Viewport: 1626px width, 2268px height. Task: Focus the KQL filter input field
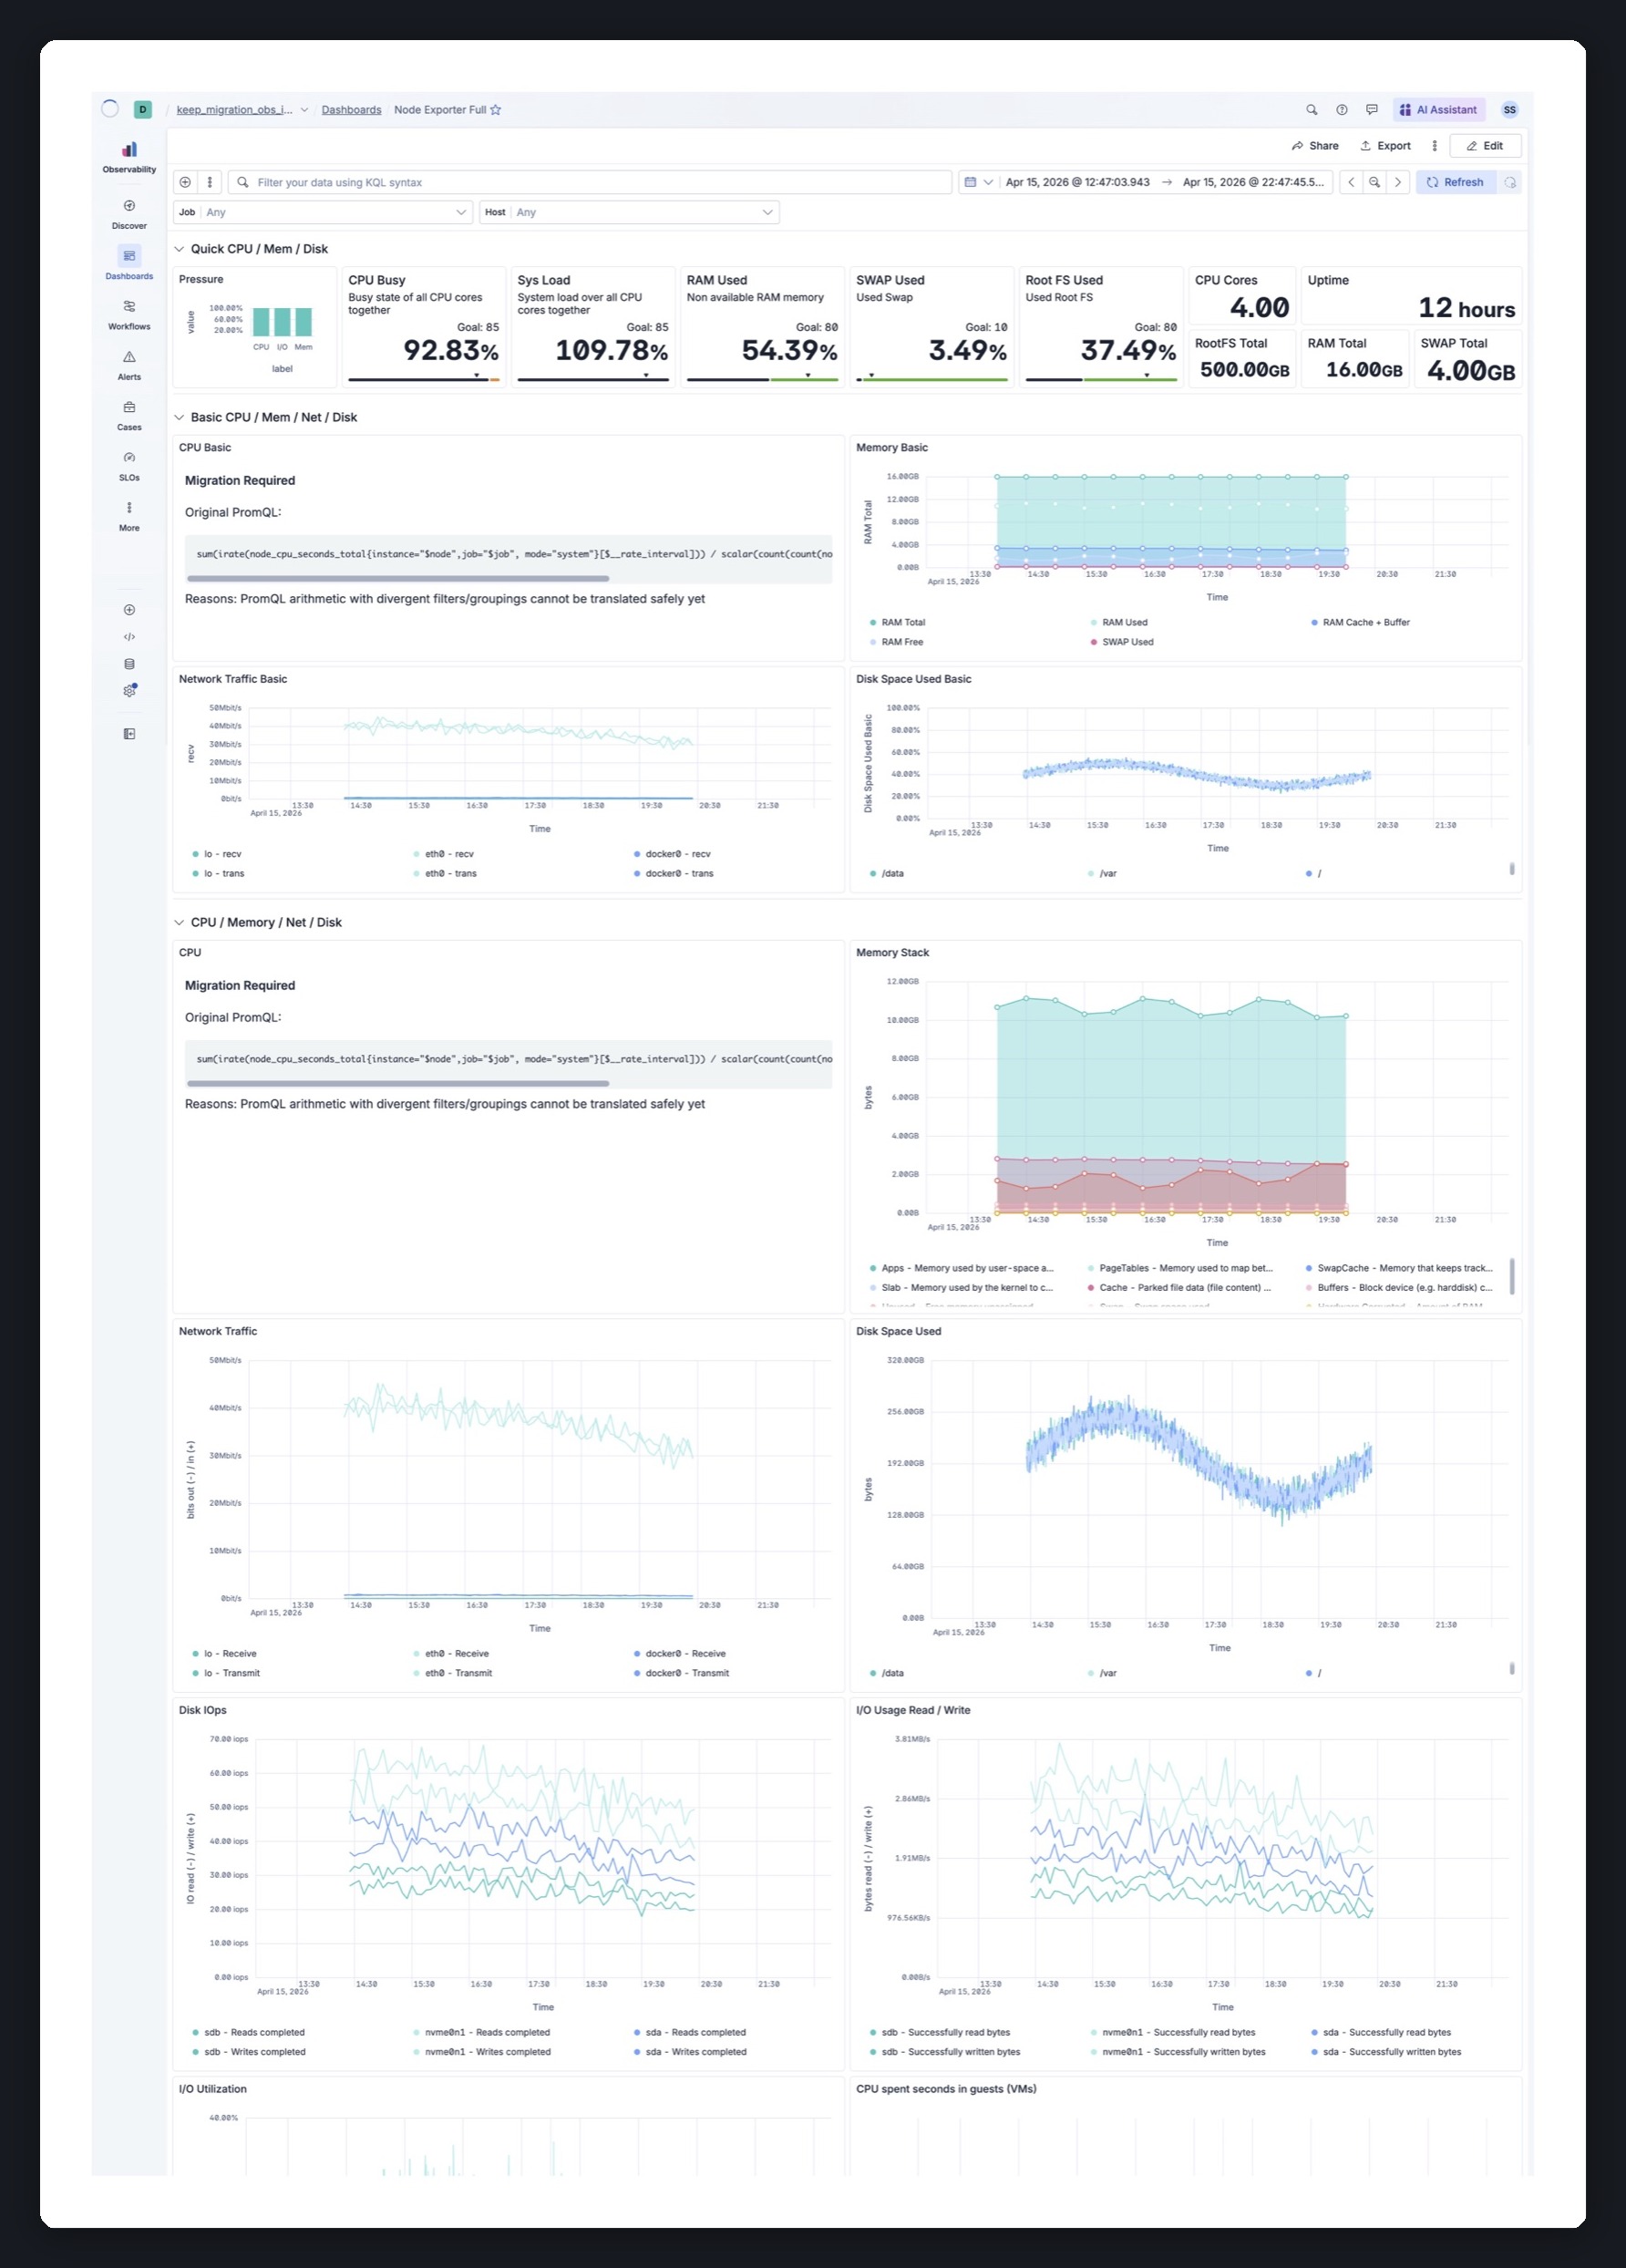pyautogui.click(x=590, y=182)
